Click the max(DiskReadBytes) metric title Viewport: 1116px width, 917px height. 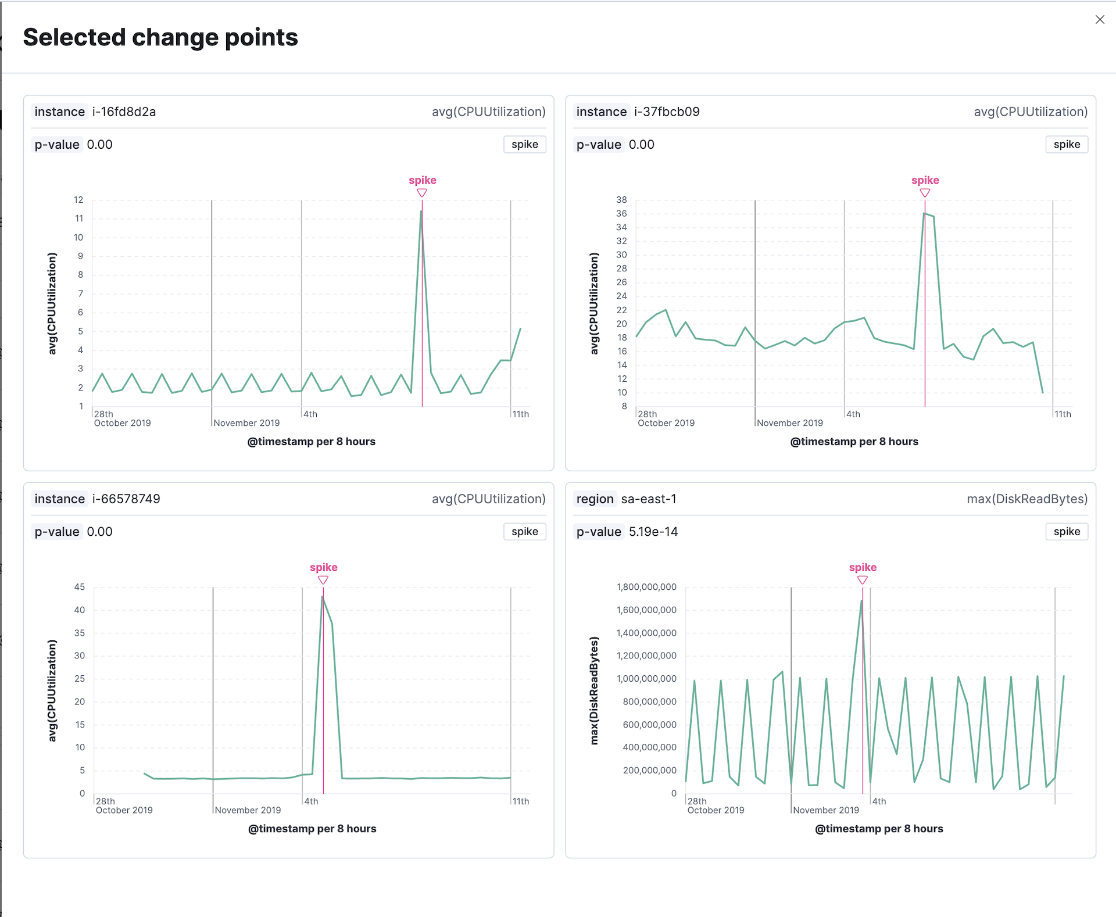tap(1027, 499)
